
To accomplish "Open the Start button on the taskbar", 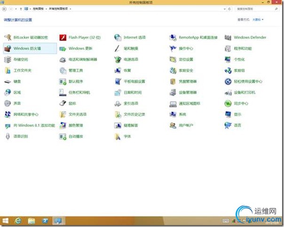I will pyautogui.click(x=6, y=221).
